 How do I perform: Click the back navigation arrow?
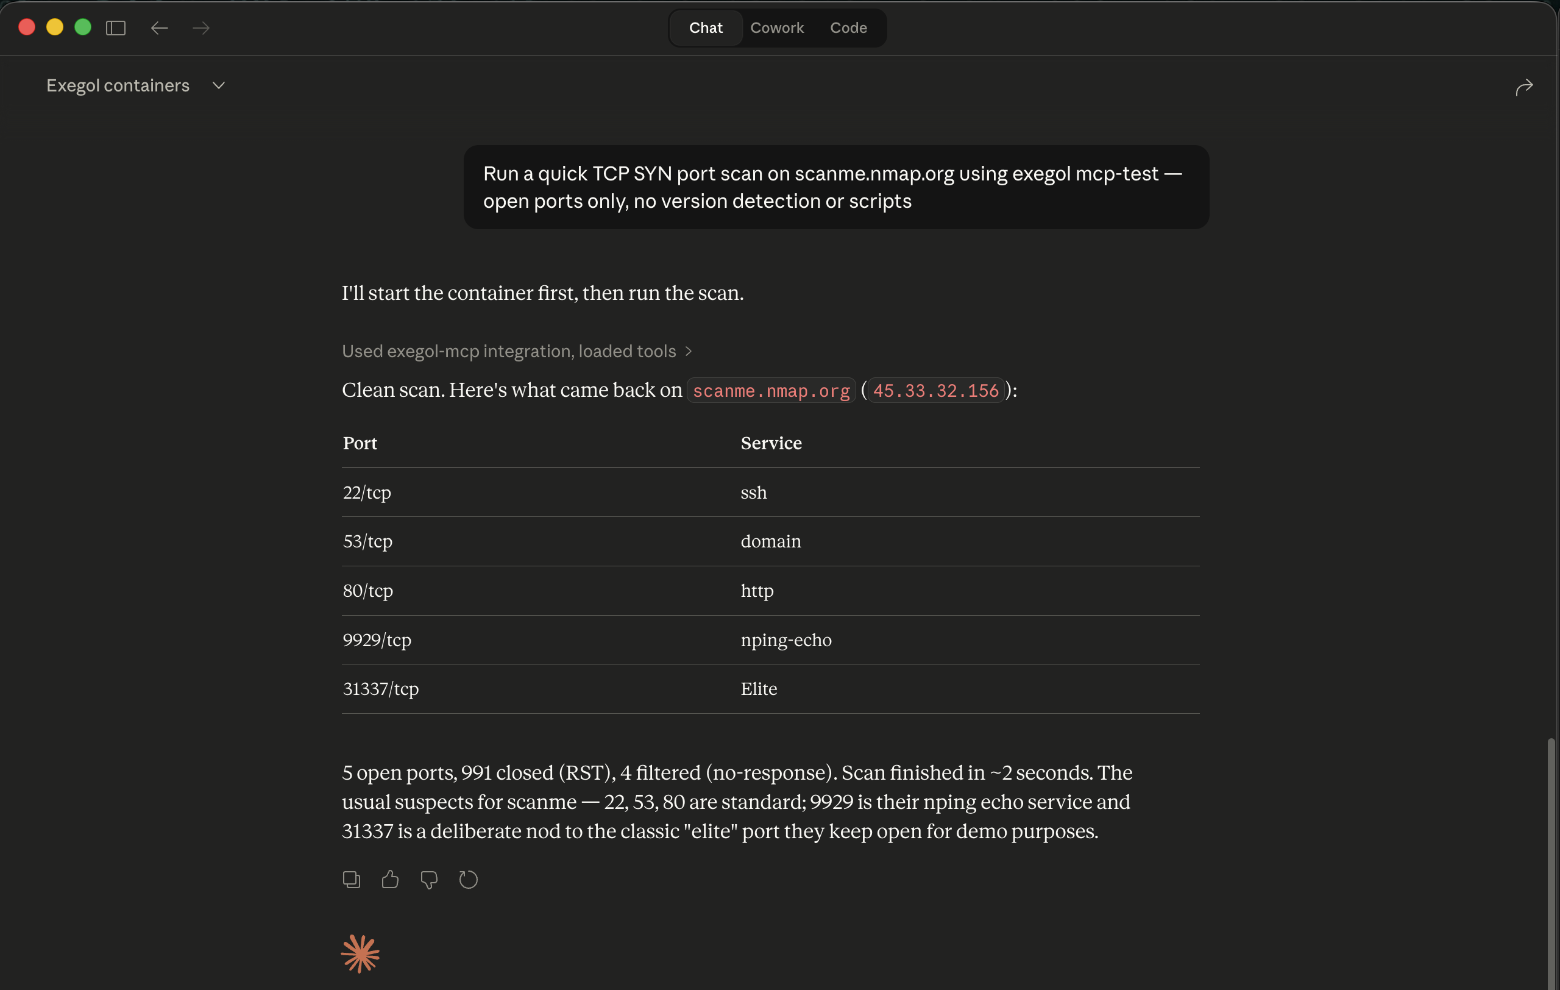tap(160, 28)
